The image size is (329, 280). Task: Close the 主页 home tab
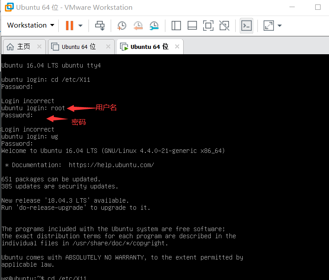[39, 47]
